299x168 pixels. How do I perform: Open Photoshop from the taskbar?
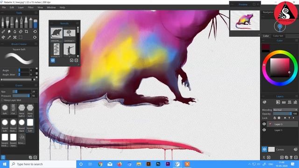coord(158,164)
